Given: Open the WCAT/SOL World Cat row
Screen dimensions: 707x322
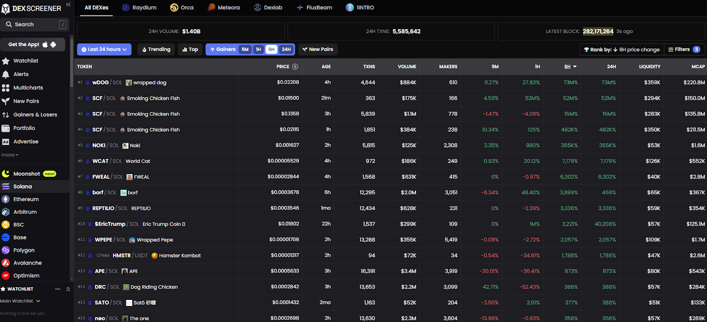Looking at the screenshot, I should 391,161.
